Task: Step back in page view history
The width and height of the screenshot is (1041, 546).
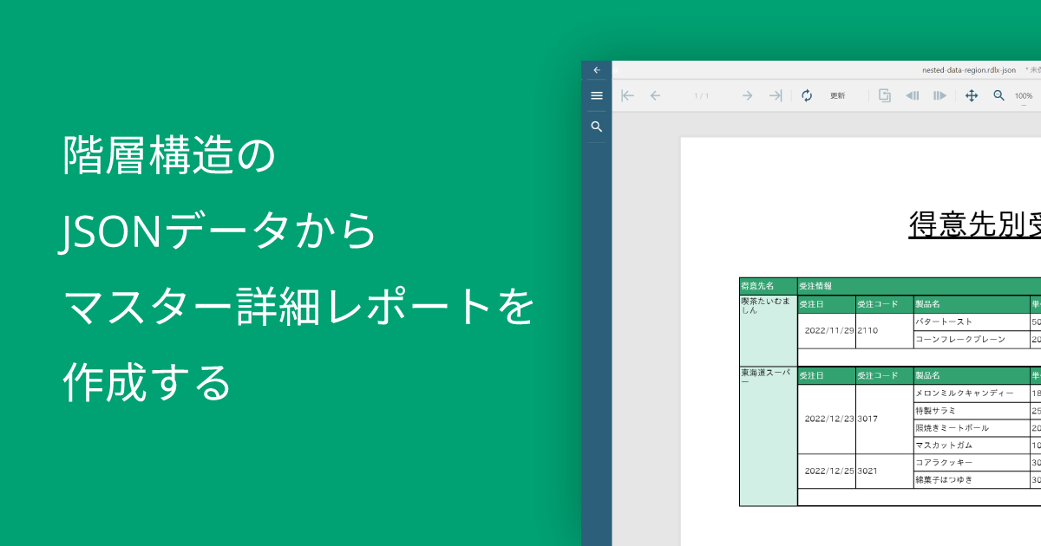Action: [913, 95]
